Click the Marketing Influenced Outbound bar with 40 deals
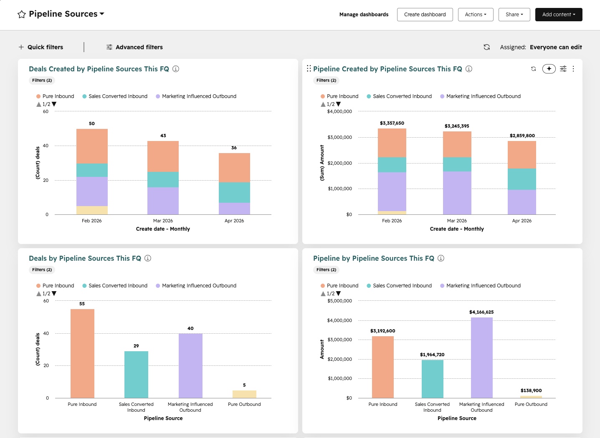Screen dimensions: 600x438 190,366
